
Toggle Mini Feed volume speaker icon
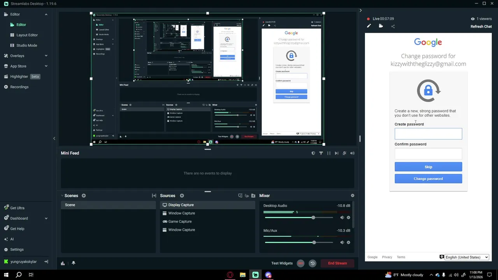[x=352, y=153]
